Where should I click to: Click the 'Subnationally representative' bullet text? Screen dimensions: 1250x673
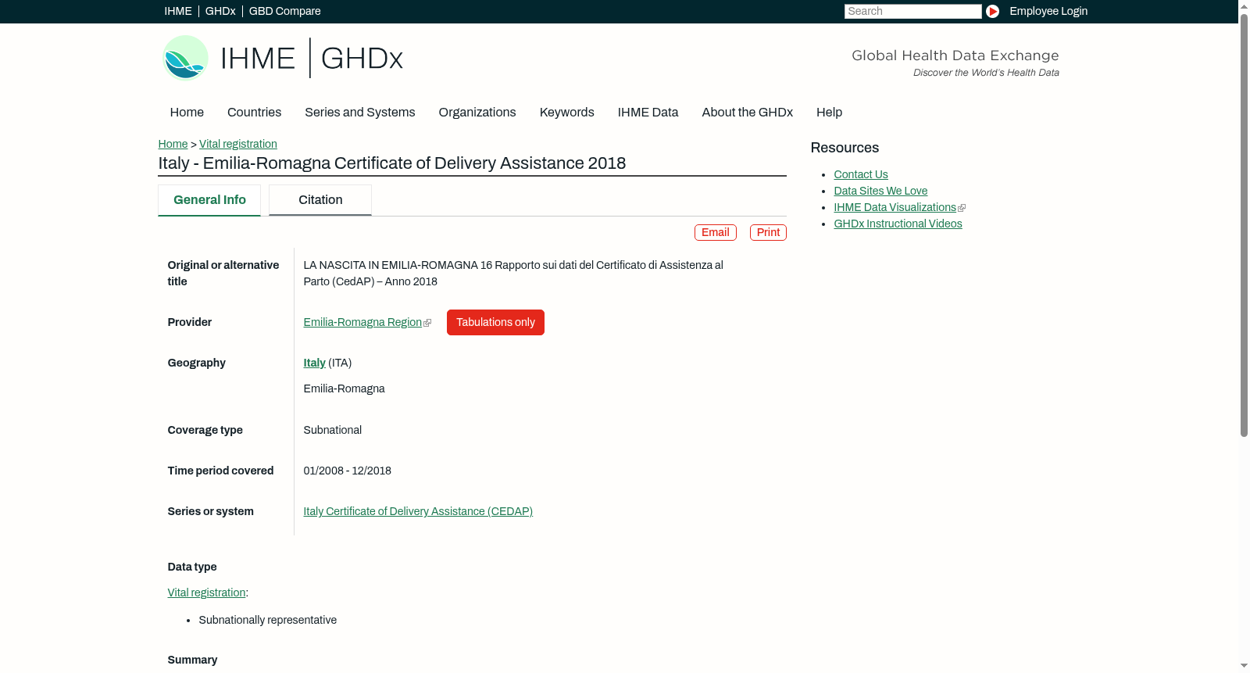268,621
